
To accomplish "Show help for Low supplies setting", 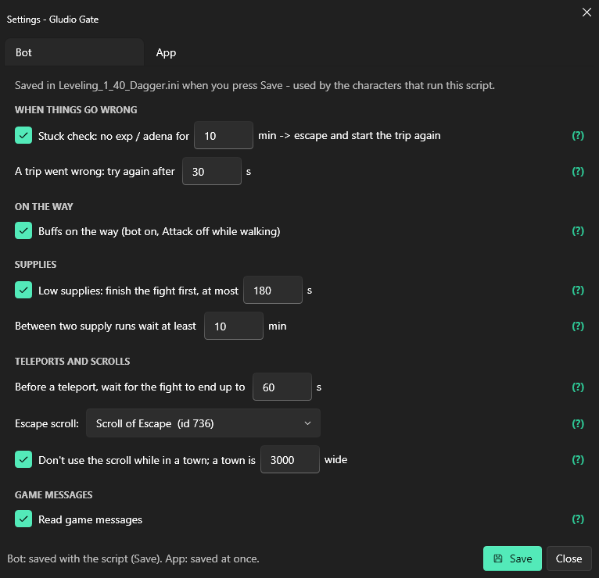I will tap(578, 291).
